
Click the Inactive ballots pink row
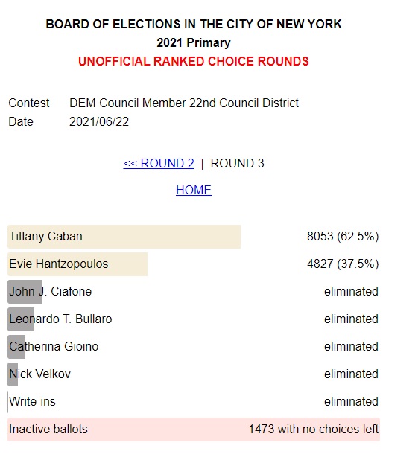(194, 430)
